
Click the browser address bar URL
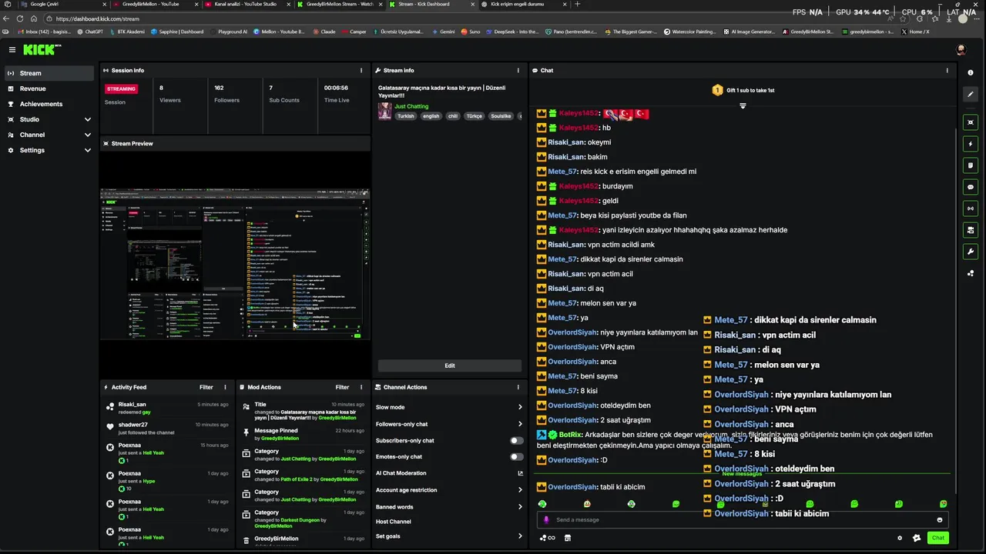(98, 18)
